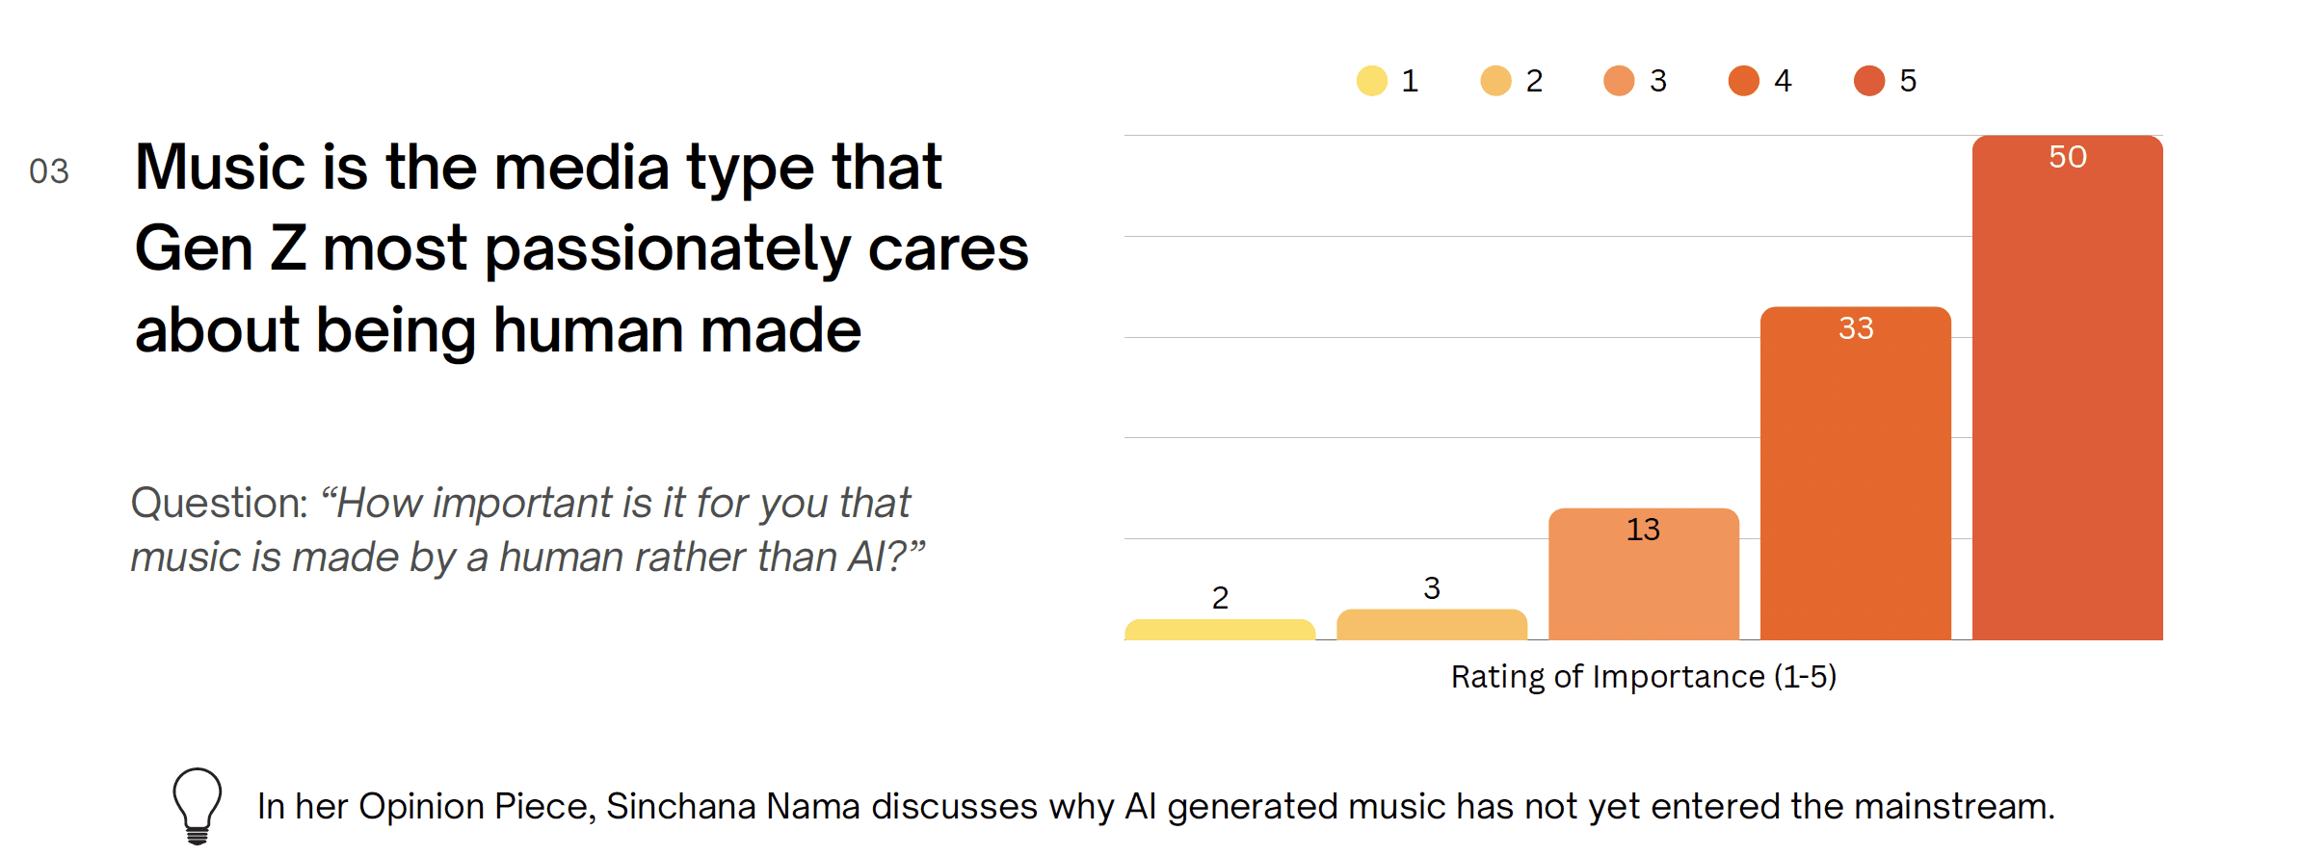Click the slide number 03
2301x857 pixels.
click(49, 171)
